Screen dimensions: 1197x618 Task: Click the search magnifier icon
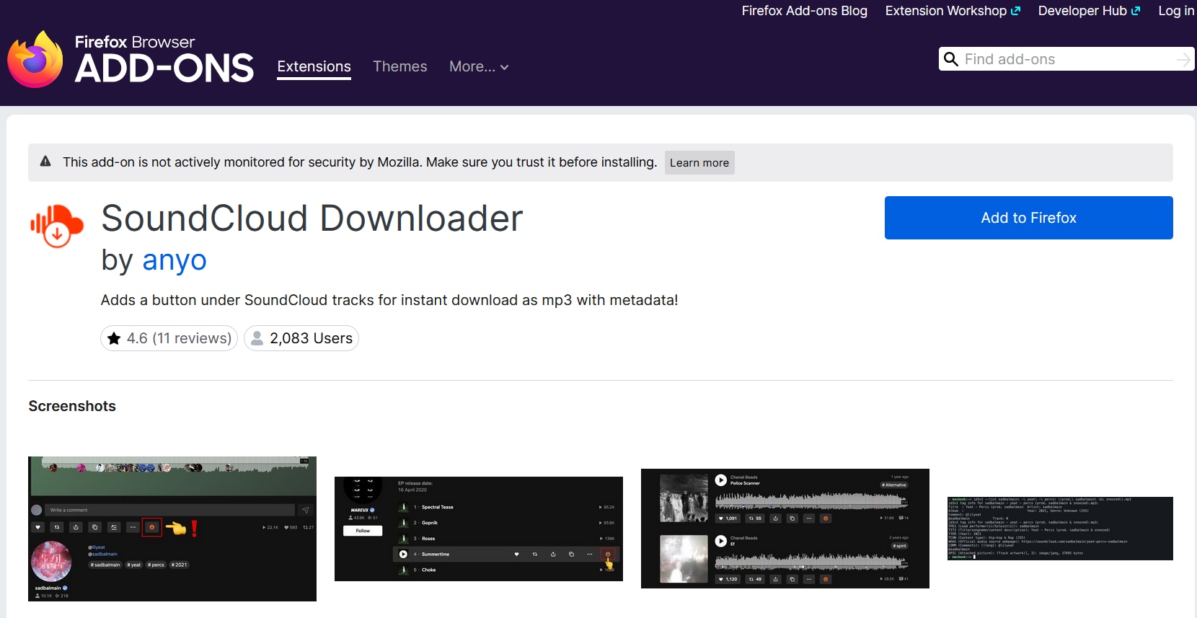pos(951,59)
